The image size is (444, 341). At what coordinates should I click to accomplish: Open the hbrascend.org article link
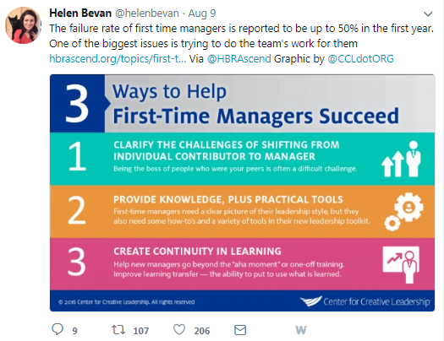[118, 59]
